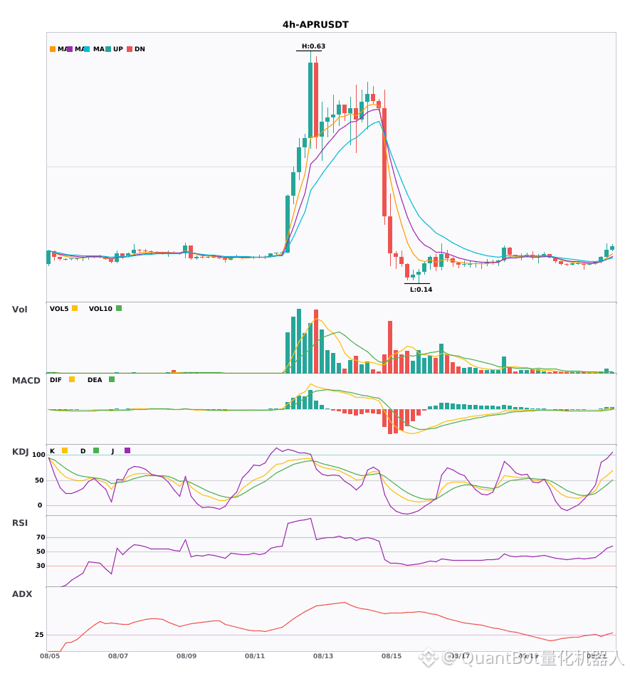630x676 pixels.
Task: Click the 30 level on the RSI axis
Action: [x=41, y=566]
